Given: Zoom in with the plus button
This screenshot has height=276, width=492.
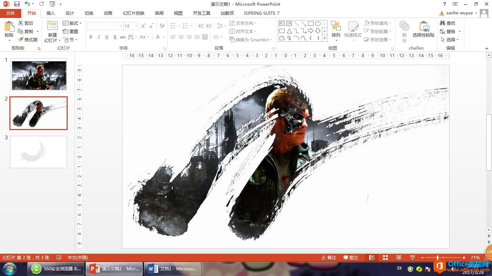Looking at the screenshot, I should point(464,258).
